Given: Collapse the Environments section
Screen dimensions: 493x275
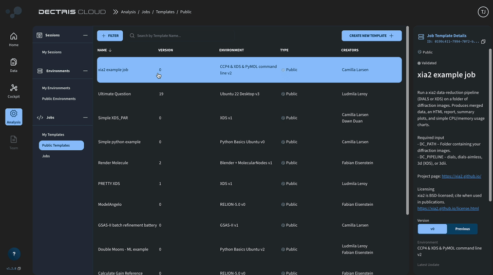Looking at the screenshot, I should click(x=85, y=71).
